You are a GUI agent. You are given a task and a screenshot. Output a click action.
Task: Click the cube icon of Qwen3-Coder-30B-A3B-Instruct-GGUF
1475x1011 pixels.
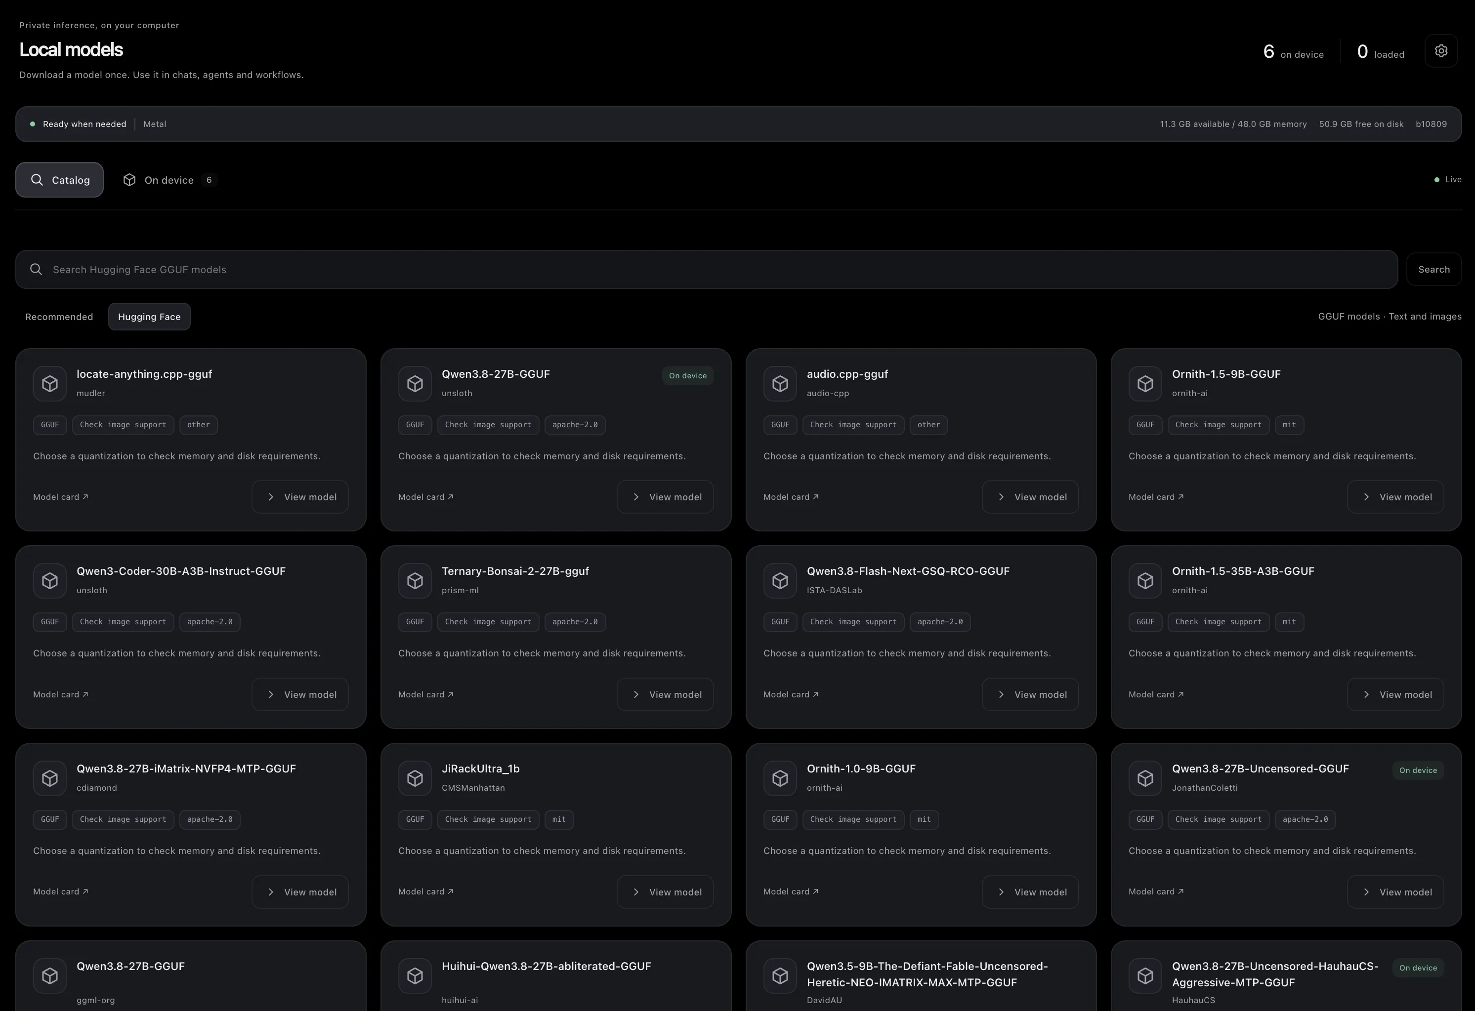tap(49, 581)
